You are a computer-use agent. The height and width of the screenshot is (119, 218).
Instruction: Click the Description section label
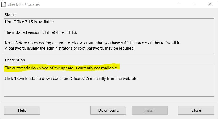point(15,60)
